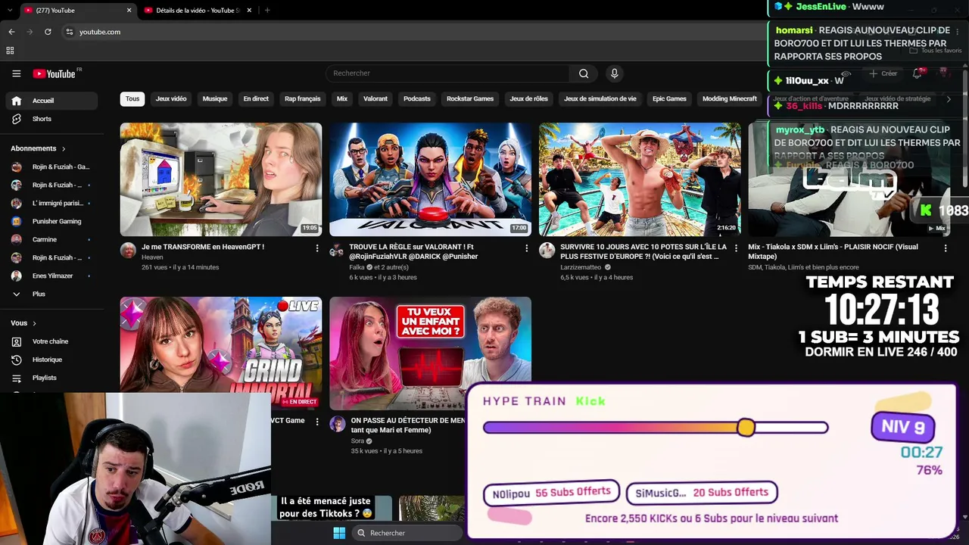Open more options for SURVIVRE 10 JOURS video
Screen dimensions: 969x545
point(736,248)
